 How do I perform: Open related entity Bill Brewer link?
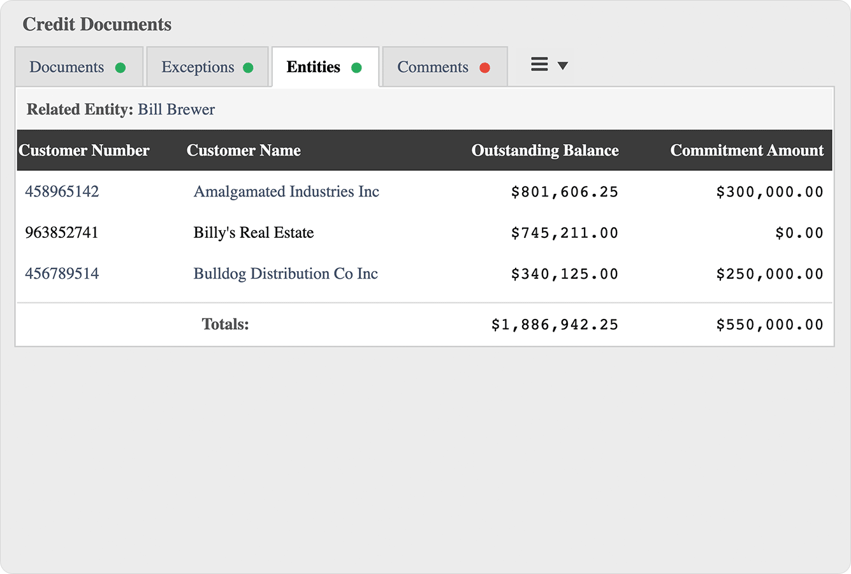click(x=177, y=110)
